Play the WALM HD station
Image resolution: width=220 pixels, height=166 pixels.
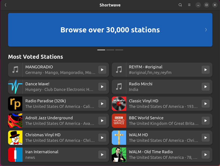tap(206, 138)
